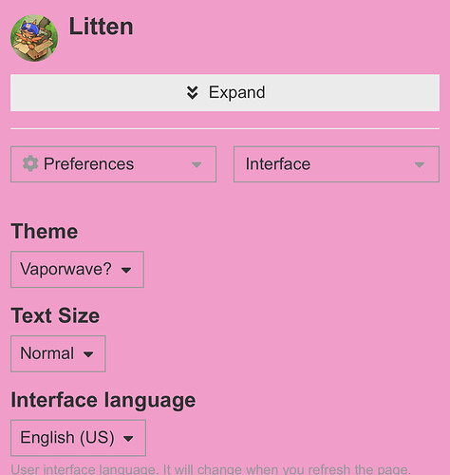Click the double chevron icon beside Expand
The height and width of the screenshot is (475, 450).
[192, 93]
